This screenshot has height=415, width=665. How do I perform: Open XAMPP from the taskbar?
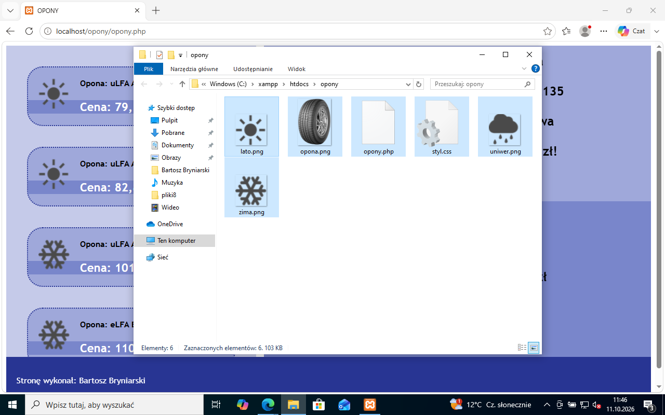pos(370,405)
